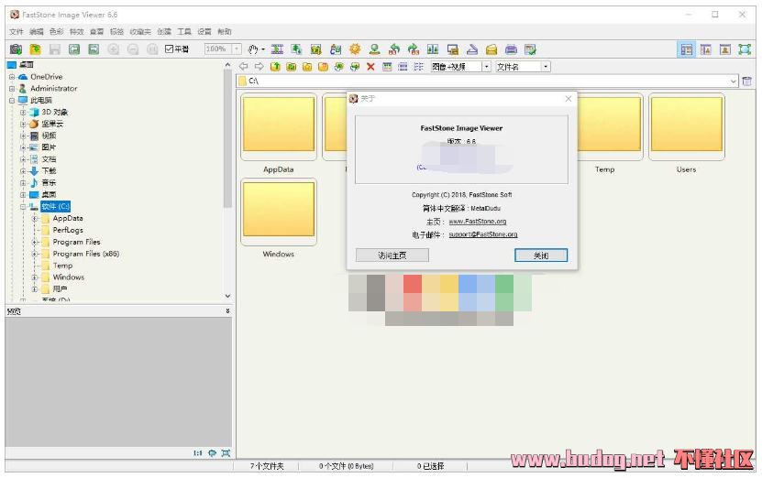
Task: Select the hand cursor tool
Action: (x=253, y=49)
